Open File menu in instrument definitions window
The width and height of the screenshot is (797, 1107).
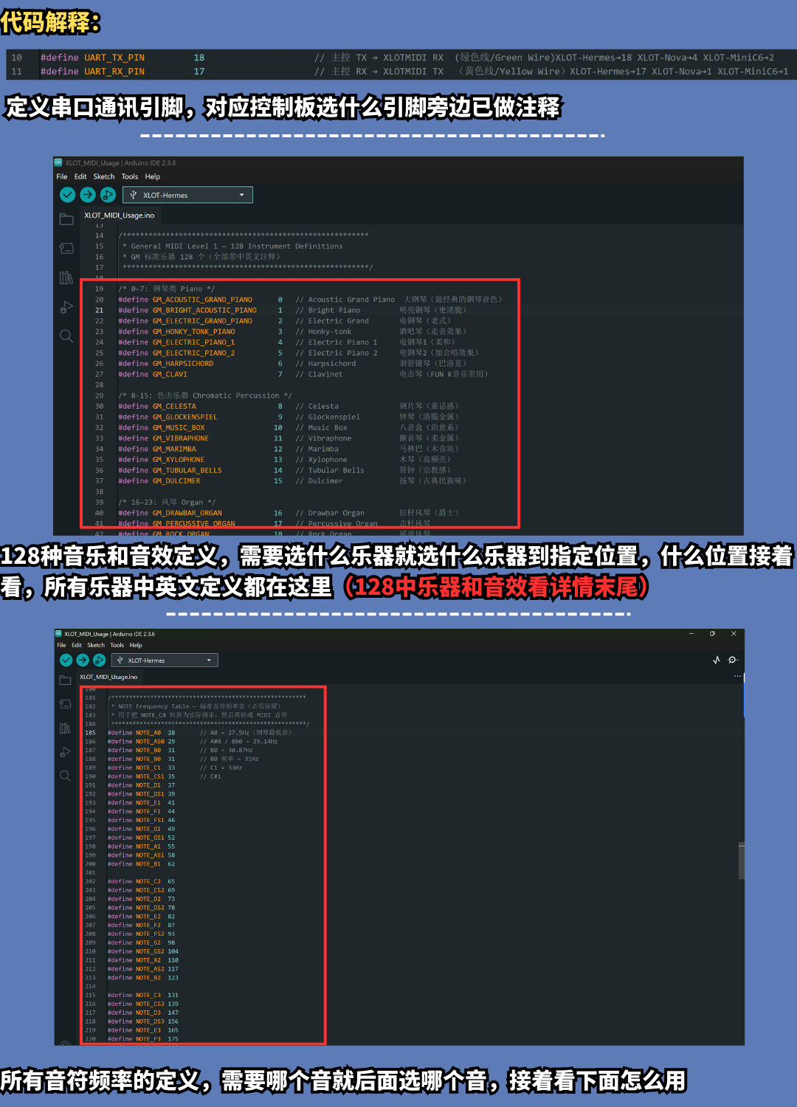click(62, 177)
